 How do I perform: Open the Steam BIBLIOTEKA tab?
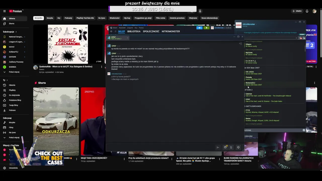tap(134, 31)
